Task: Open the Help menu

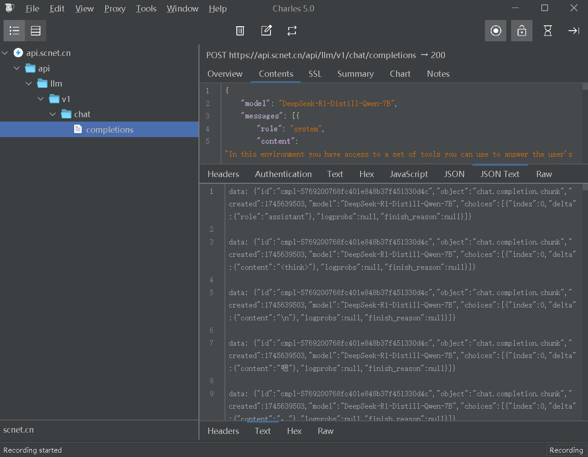Action: [218, 8]
